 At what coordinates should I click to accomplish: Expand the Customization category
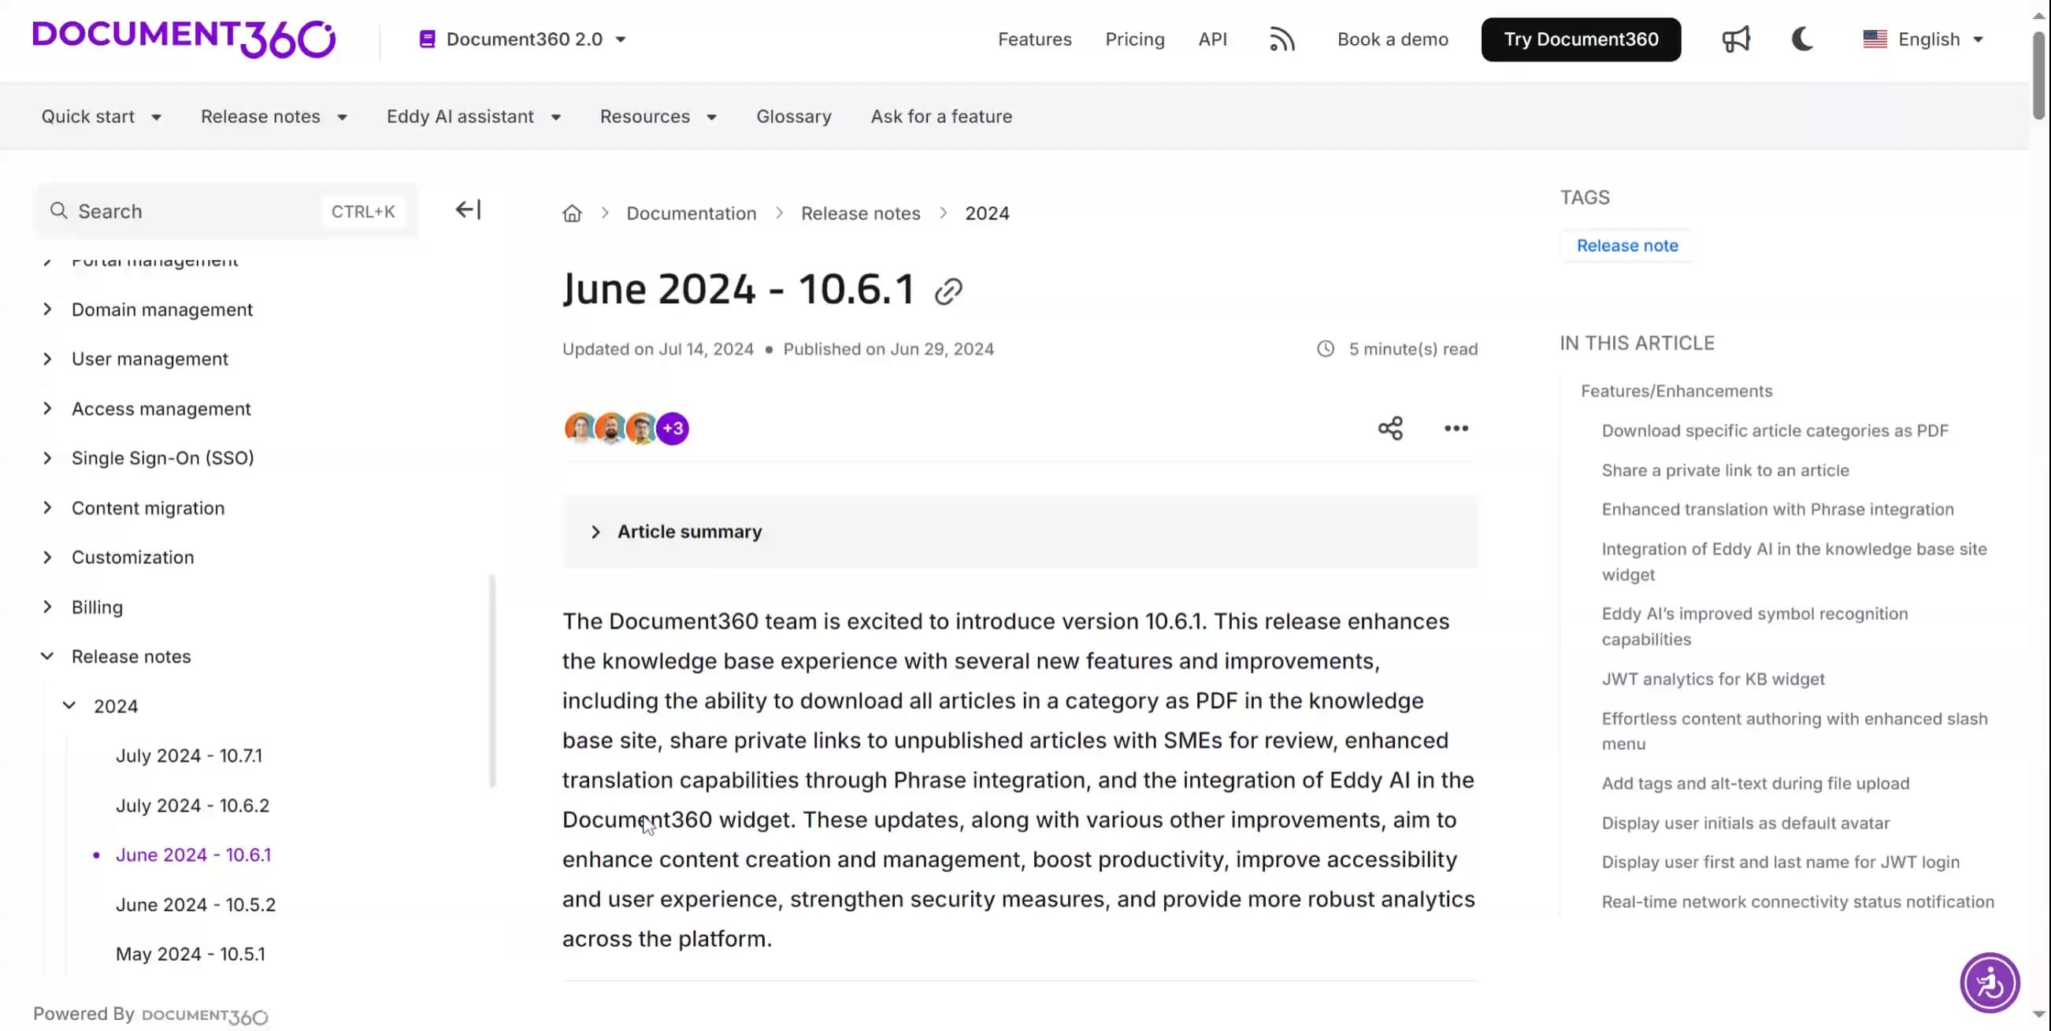click(47, 558)
